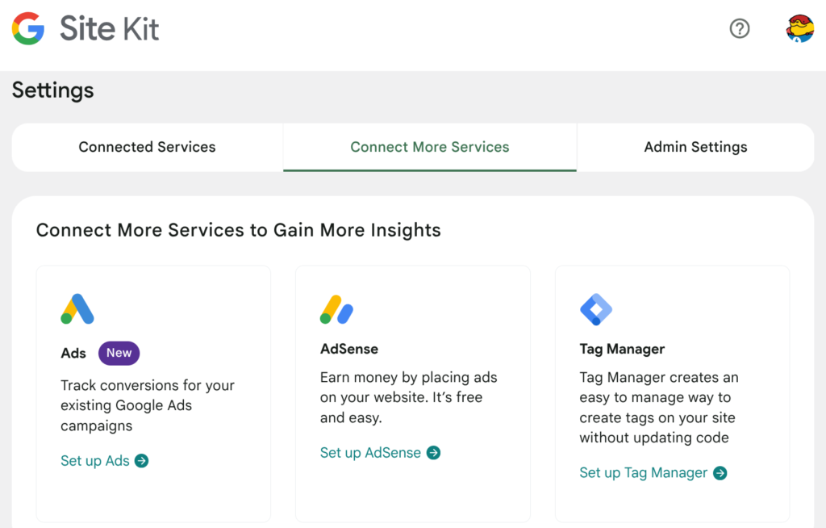This screenshot has height=528, width=826.
Task: Click the "Set up Tag Manager" link text
Action: pyautogui.click(x=643, y=473)
